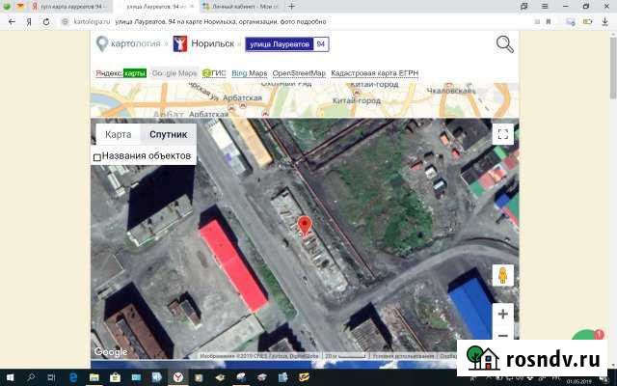Open the date clock in system tray

[578, 381]
